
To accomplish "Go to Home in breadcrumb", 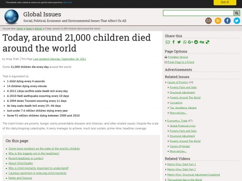I will [20, 29].
